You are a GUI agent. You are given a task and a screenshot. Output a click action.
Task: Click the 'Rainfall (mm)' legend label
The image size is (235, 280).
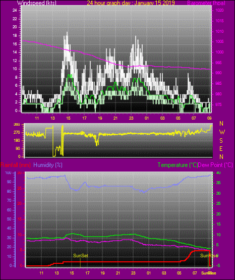coord(15,165)
